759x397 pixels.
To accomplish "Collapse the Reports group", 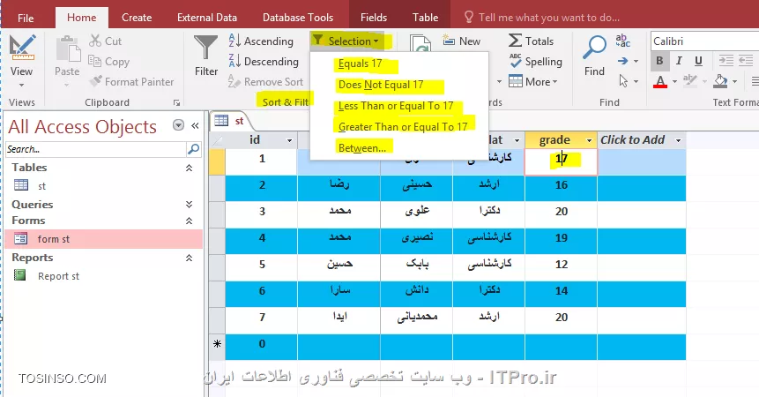I will tap(189, 258).
